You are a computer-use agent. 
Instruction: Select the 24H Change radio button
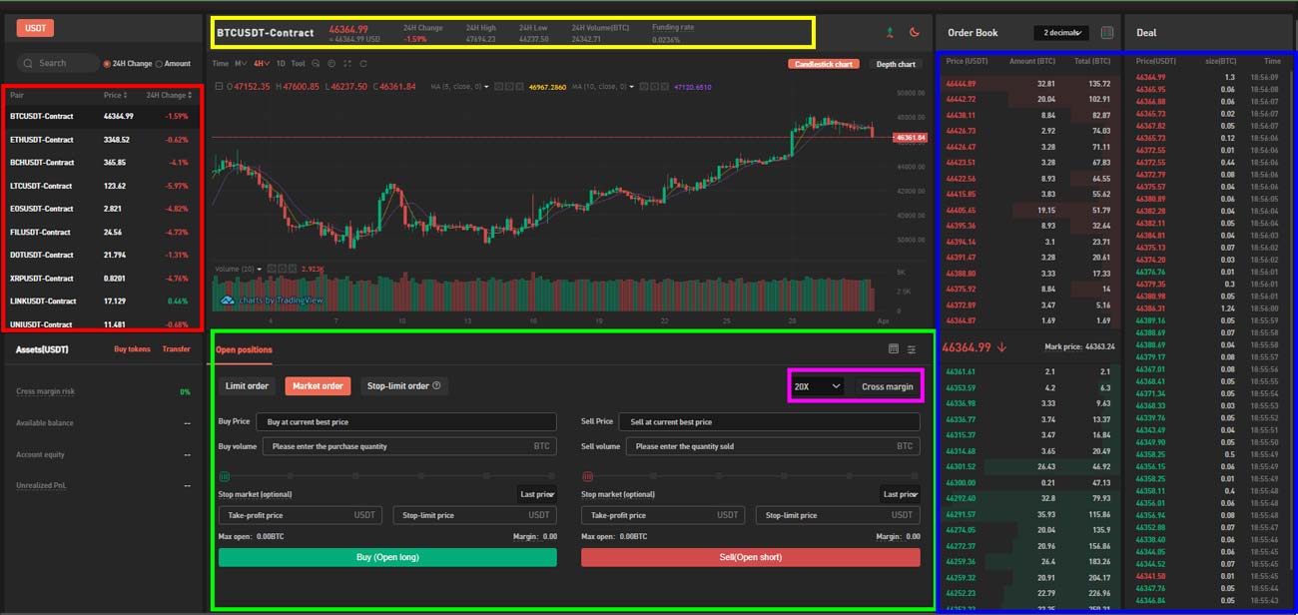(x=107, y=63)
